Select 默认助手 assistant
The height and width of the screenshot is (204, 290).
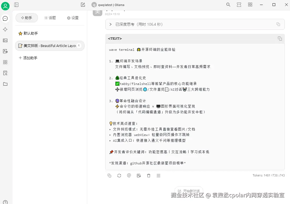coord(50,33)
